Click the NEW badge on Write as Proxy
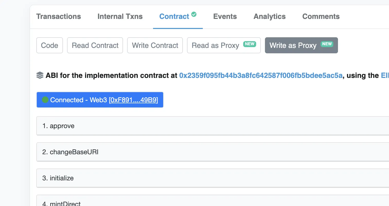 coord(327,44)
